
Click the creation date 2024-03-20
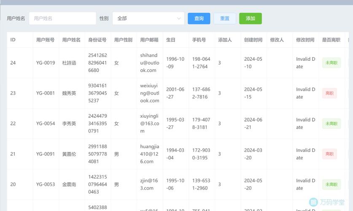click(253, 154)
